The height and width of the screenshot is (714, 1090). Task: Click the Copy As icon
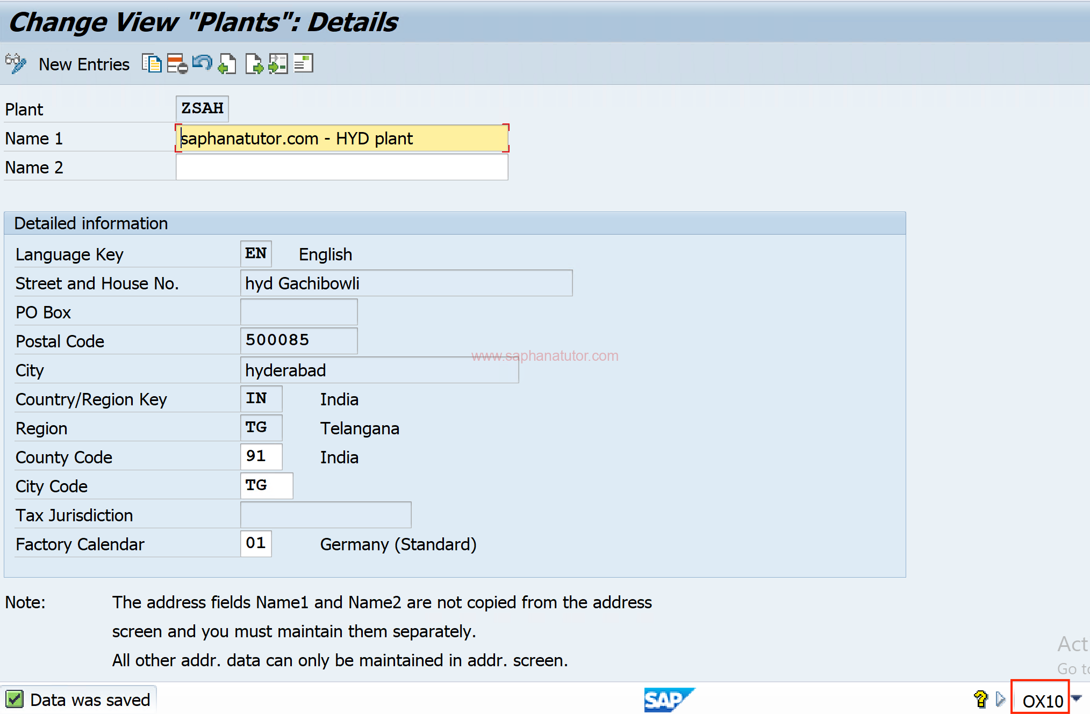(152, 64)
